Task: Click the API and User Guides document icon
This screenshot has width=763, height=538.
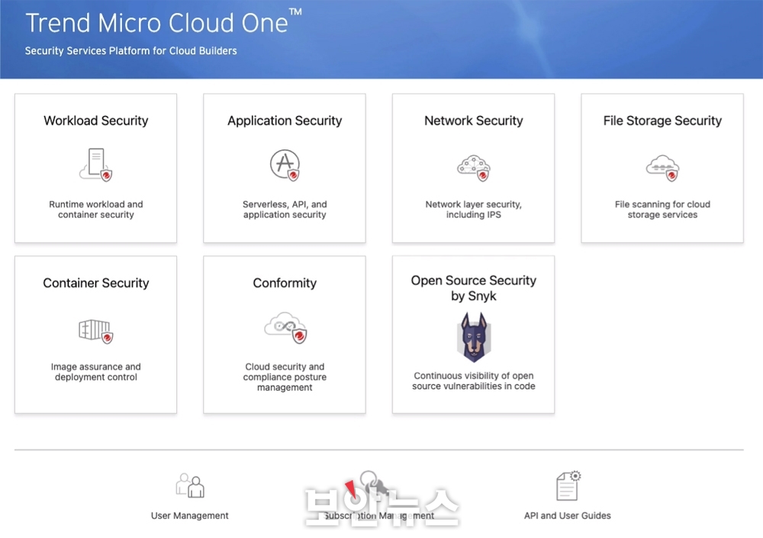Action: coord(568,485)
